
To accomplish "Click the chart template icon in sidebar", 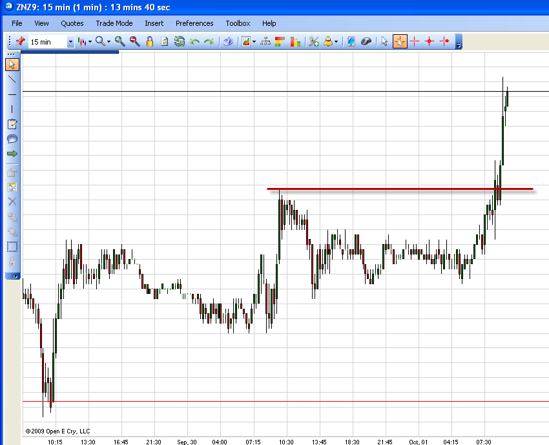I will coord(12,187).
